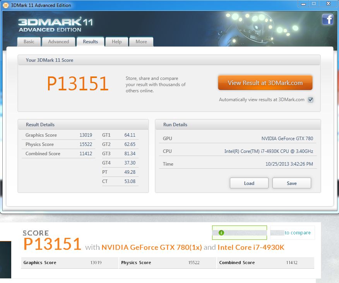
Task: Click the Save button
Action: pyautogui.click(x=291, y=183)
